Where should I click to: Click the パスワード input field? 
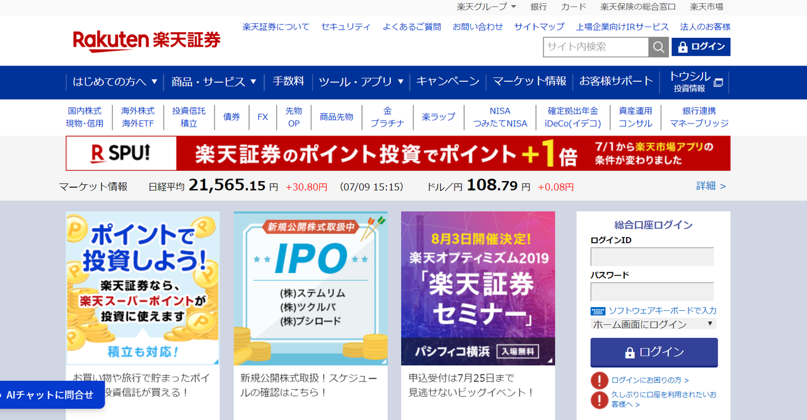click(652, 291)
